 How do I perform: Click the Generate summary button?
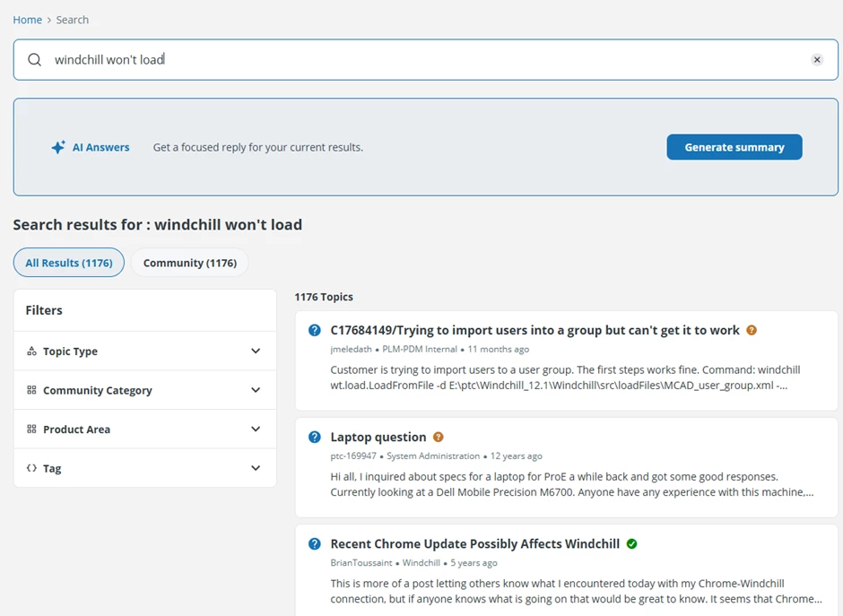tap(734, 147)
